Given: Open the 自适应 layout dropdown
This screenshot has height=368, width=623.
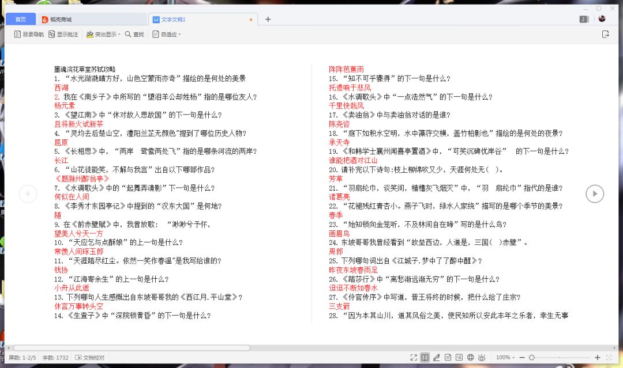Looking at the screenshot, I should point(167,35).
